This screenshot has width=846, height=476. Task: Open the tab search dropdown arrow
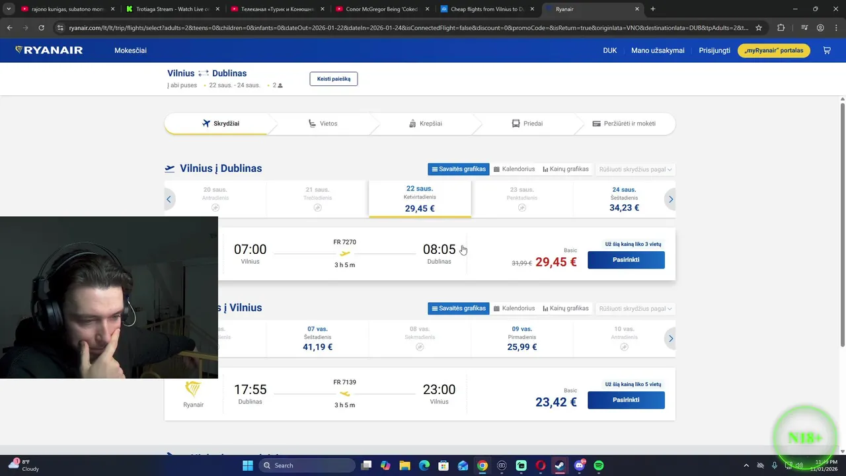click(9, 9)
